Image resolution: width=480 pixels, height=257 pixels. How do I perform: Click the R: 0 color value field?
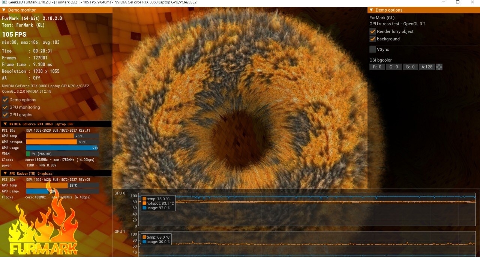click(x=377, y=67)
